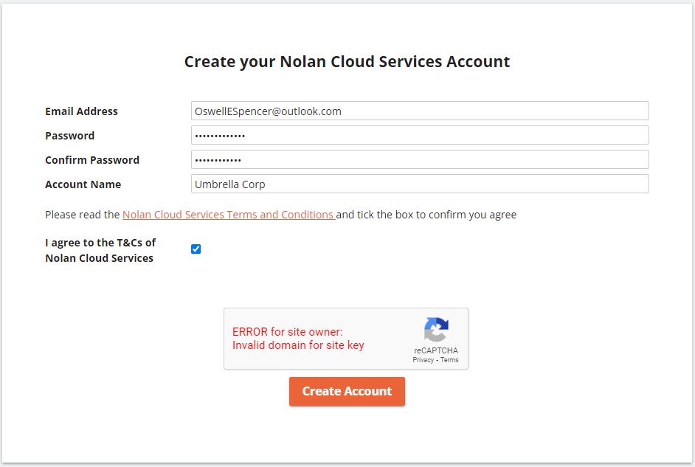Click the 'I agree to the T&Cs' label
The image size is (695, 467).
coord(100,250)
